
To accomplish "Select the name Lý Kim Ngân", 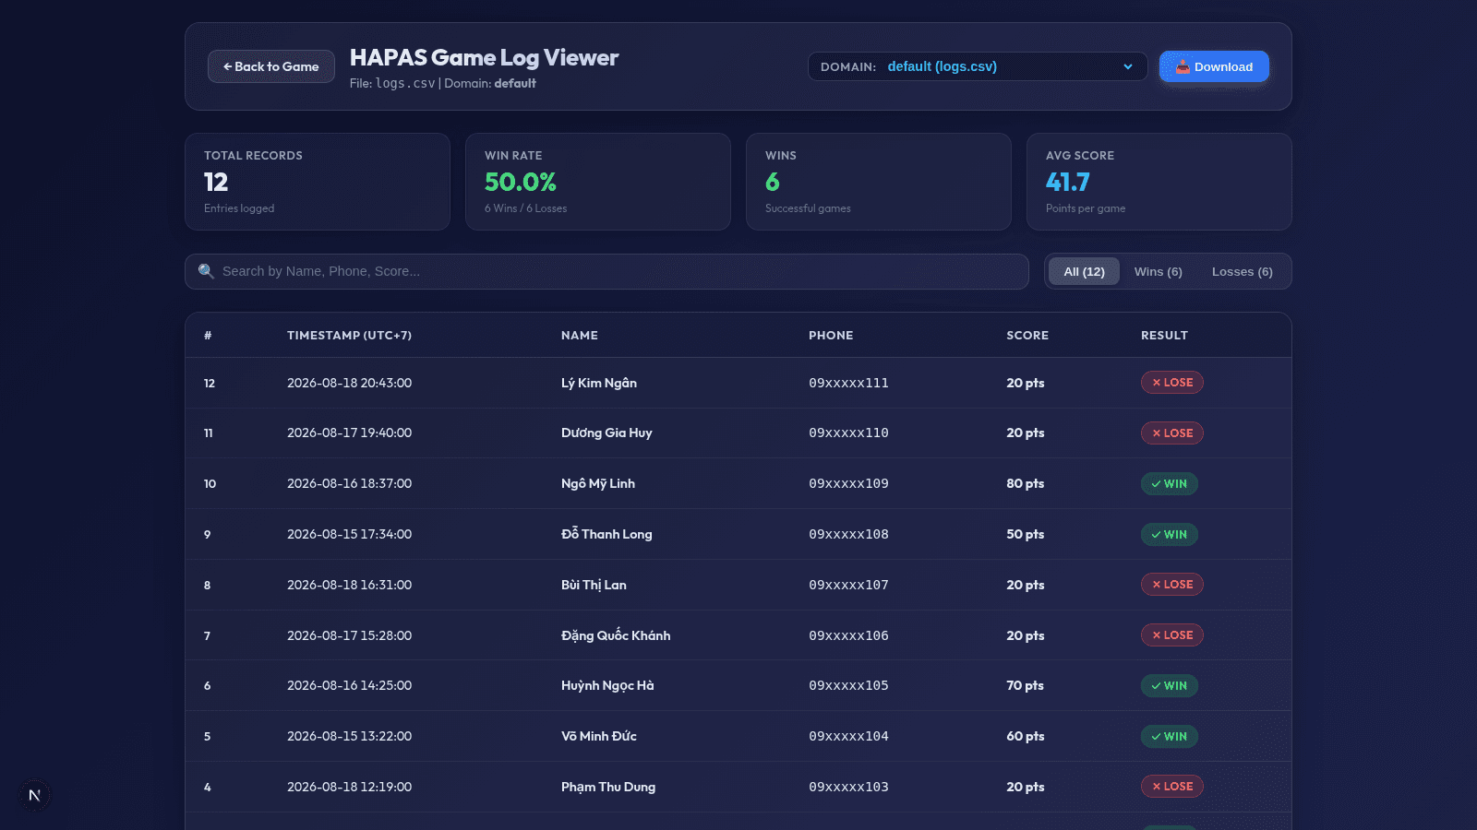I will tap(599, 383).
